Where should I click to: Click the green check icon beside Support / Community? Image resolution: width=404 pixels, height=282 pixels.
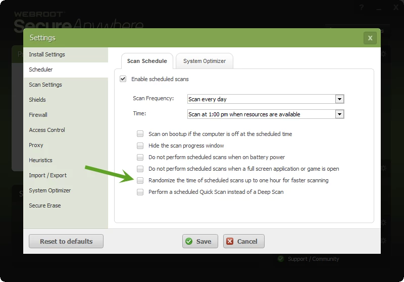[x=281, y=259]
